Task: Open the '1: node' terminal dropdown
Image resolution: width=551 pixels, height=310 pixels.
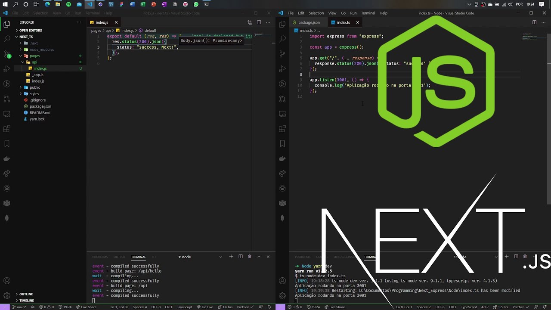Action: point(200,257)
